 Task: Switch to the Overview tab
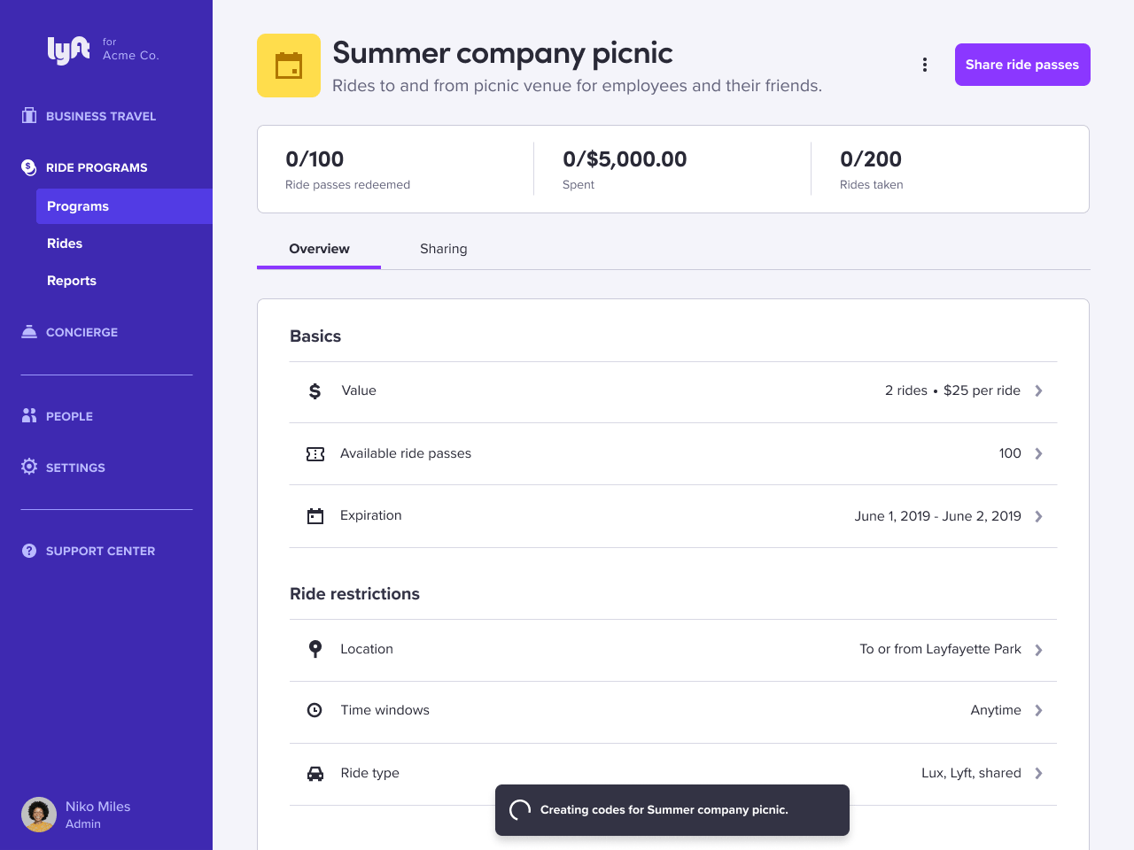coord(319,249)
